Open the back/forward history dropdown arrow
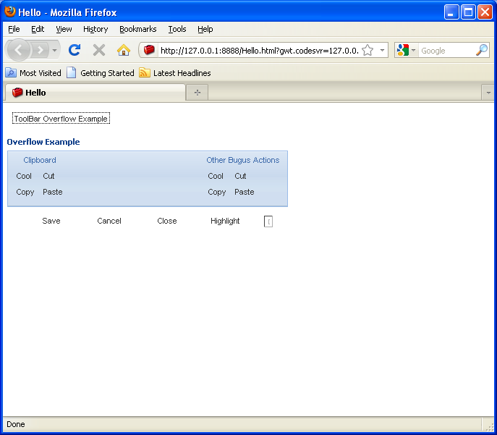497x435 pixels. (54, 50)
